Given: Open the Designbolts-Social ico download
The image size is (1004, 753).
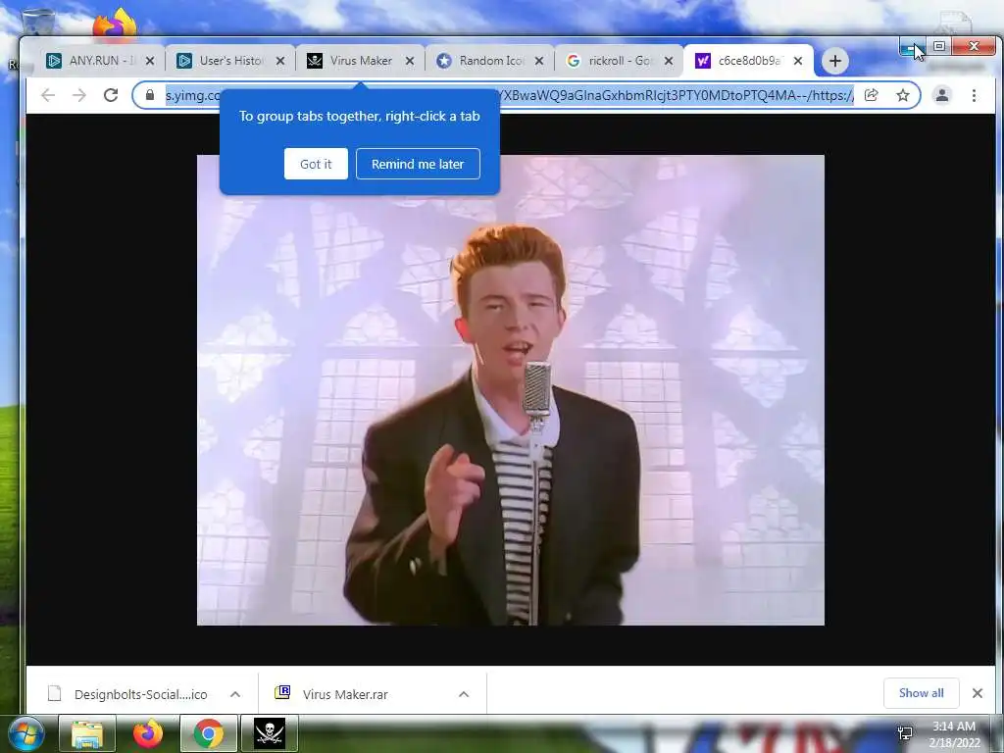Looking at the screenshot, I should pos(128,694).
